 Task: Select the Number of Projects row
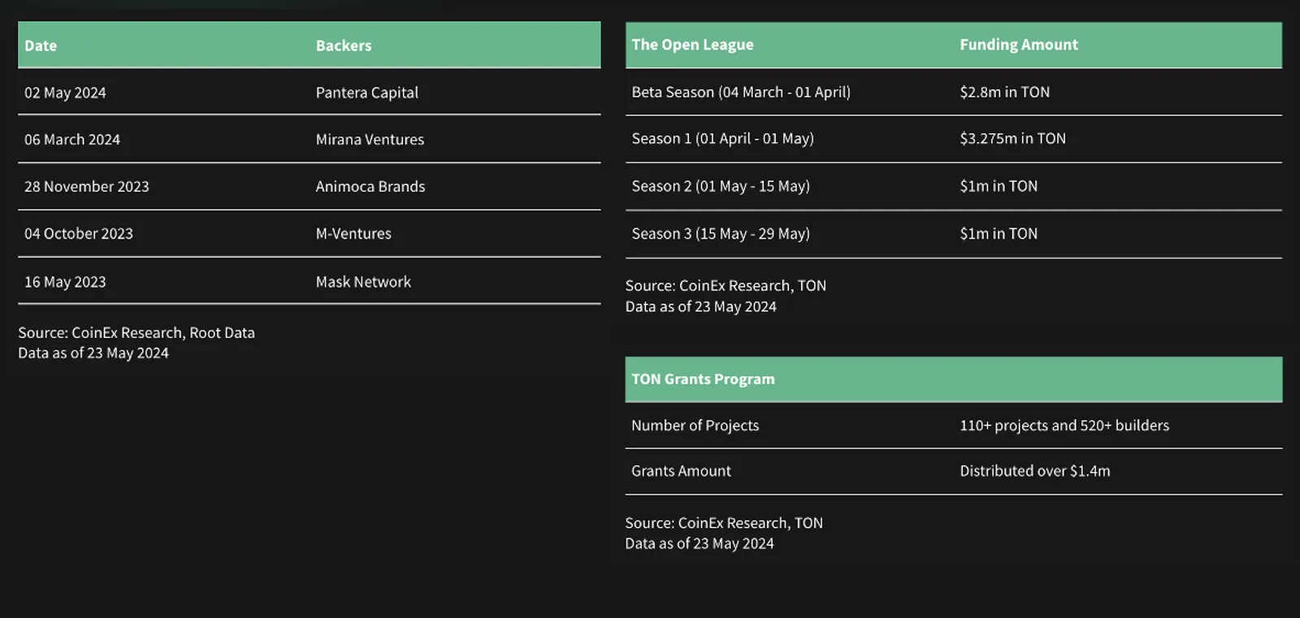pos(954,426)
